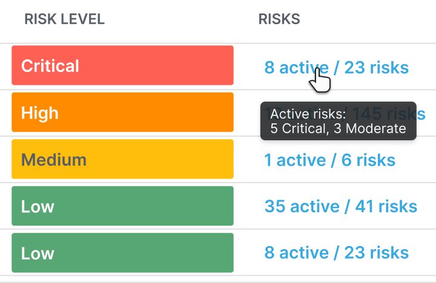Click the RISK LEVEL column header

64,19
